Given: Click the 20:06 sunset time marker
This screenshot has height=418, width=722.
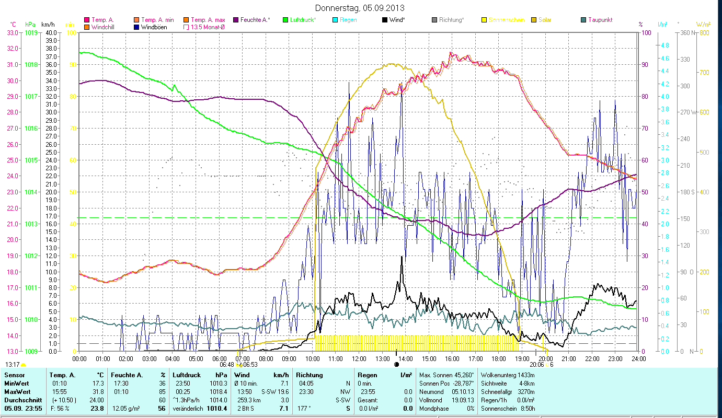Looking at the screenshot, I should pyautogui.click(x=536, y=364).
